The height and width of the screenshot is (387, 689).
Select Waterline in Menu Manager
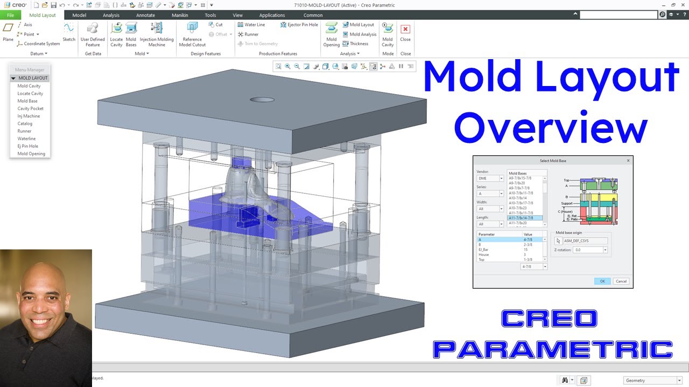[26, 139]
